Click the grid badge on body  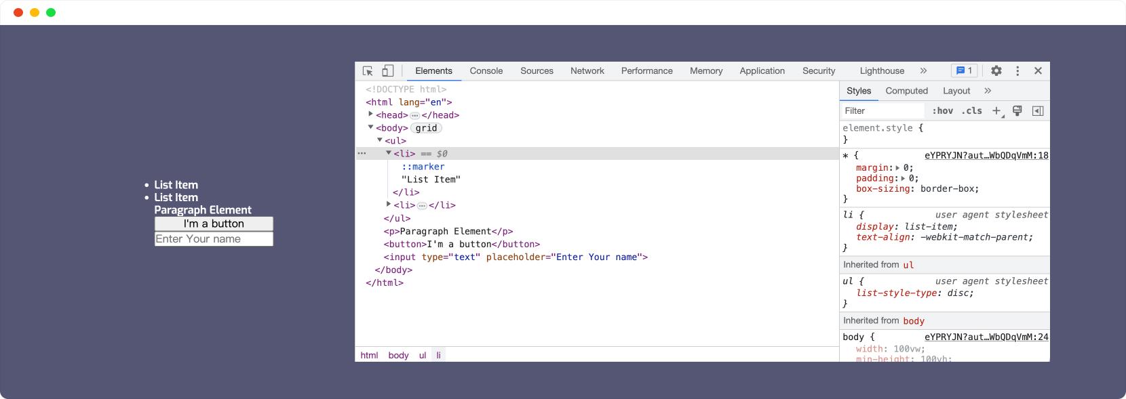click(x=426, y=128)
